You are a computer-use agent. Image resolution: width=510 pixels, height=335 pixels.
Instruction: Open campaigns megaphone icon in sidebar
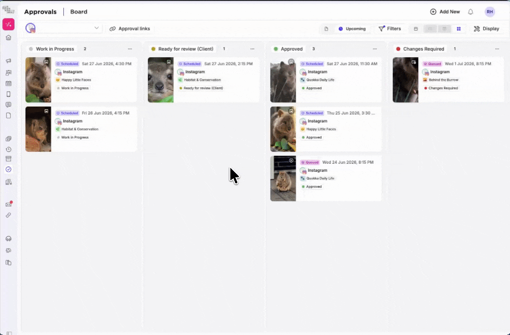pyautogui.click(x=8, y=61)
